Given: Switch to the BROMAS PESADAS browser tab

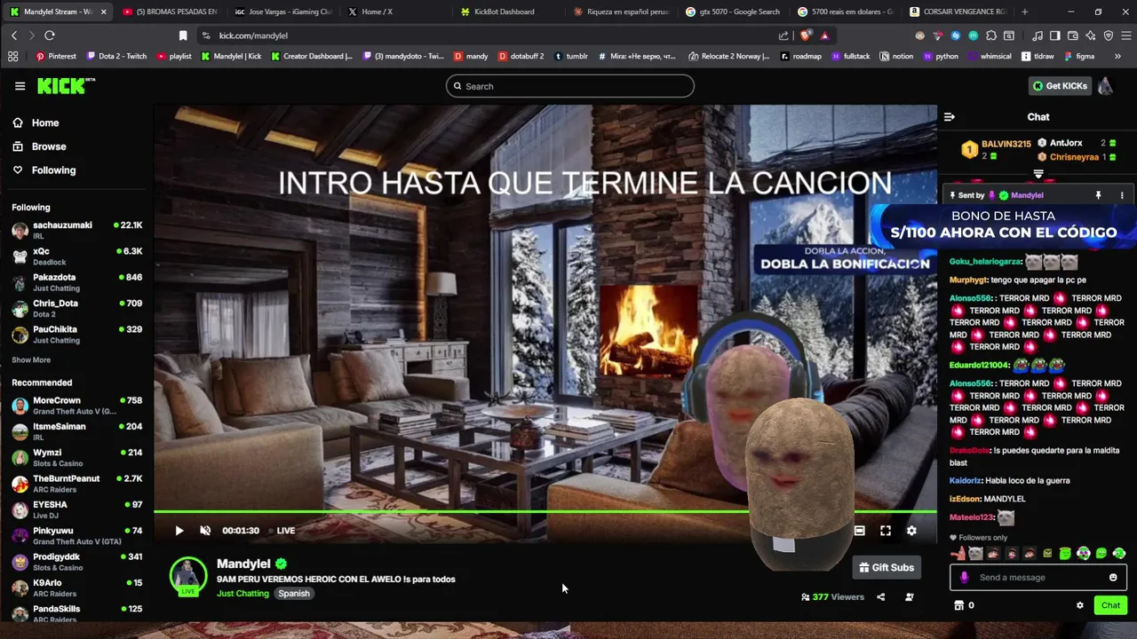Looking at the screenshot, I should 170,12.
